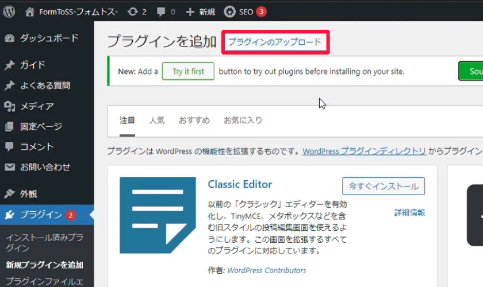Switch to the 人気 tab
This screenshot has width=483, height=287.
[157, 121]
